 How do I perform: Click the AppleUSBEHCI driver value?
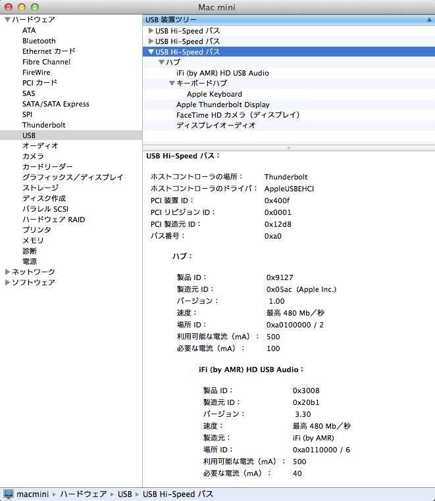289,189
